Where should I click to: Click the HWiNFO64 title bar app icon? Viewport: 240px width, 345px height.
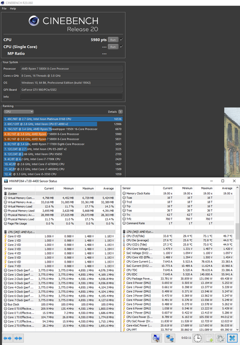tap(6, 181)
